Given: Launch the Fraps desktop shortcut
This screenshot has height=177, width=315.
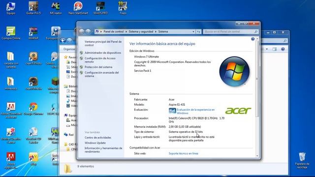Looking at the screenshot, I should [x=123, y=8].
